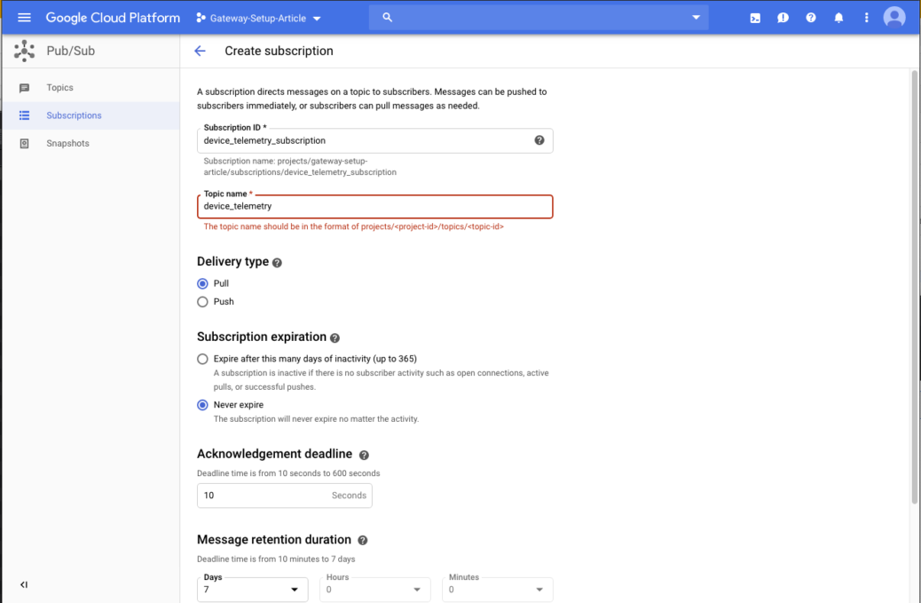Open the help icon in top bar
Screen dimensions: 921x603
811,17
